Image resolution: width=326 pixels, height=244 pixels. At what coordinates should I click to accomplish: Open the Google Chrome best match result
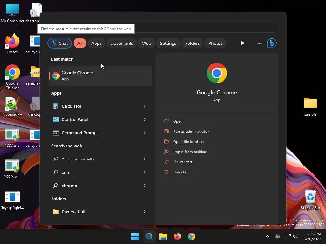click(x=100, y=76)
